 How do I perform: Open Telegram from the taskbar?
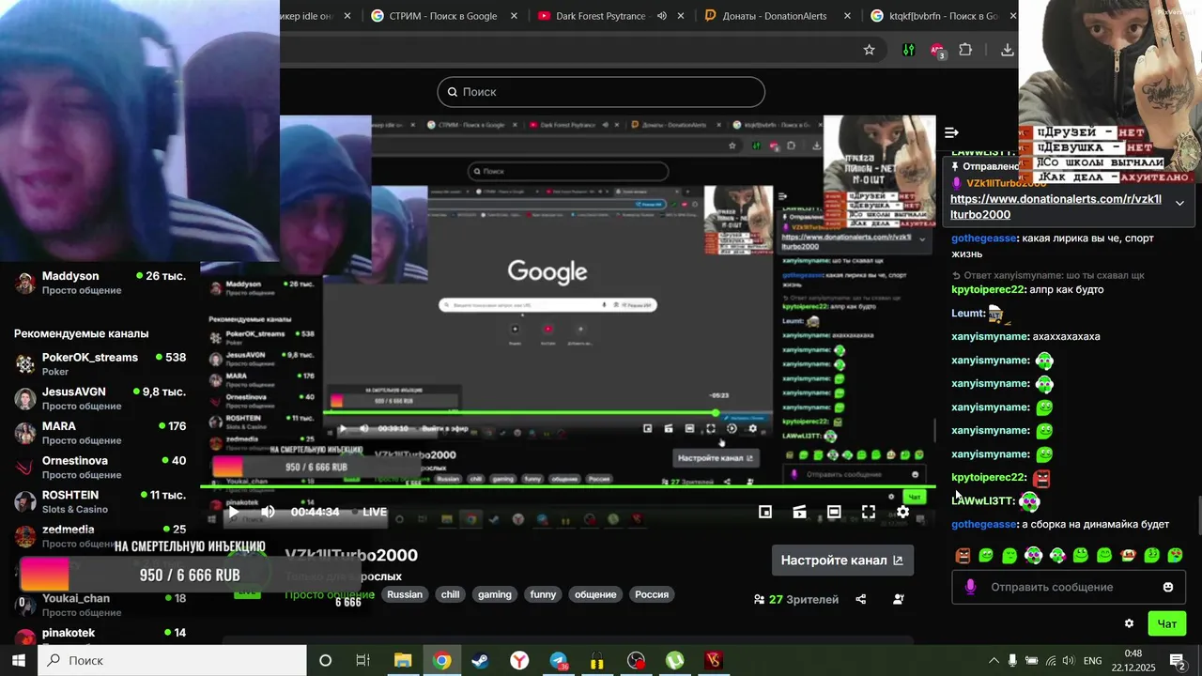[x=559, y=661]
